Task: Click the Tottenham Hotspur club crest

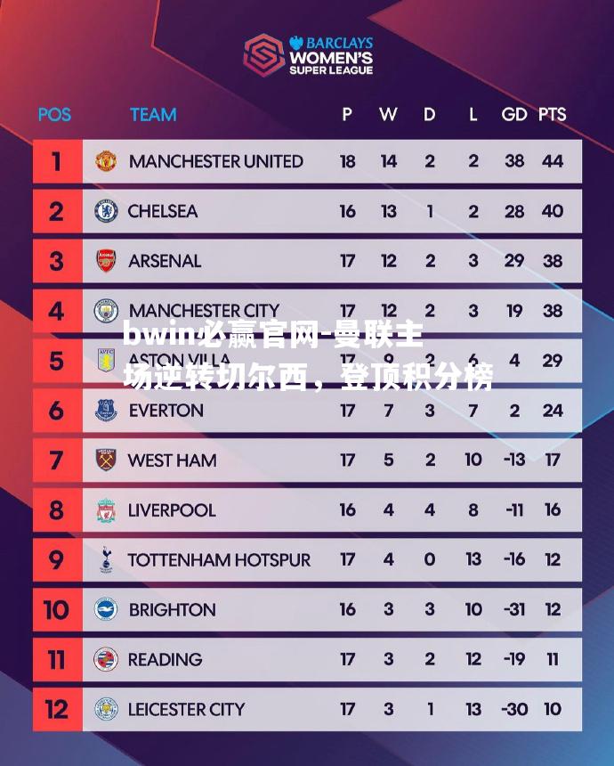Action: click(106, 559)
